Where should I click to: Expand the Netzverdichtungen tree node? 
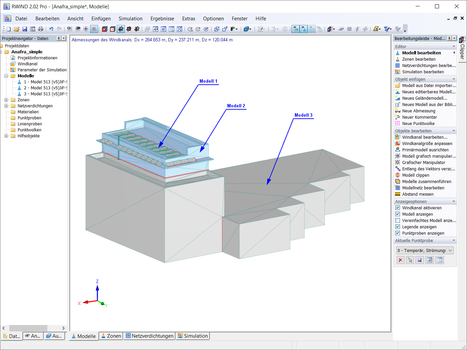coord(6,106)
